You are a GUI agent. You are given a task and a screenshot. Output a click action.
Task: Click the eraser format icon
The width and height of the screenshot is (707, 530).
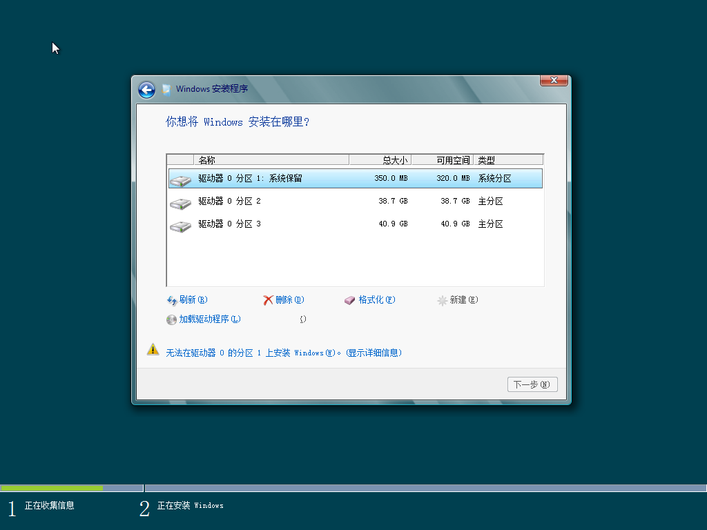(350, 300)
